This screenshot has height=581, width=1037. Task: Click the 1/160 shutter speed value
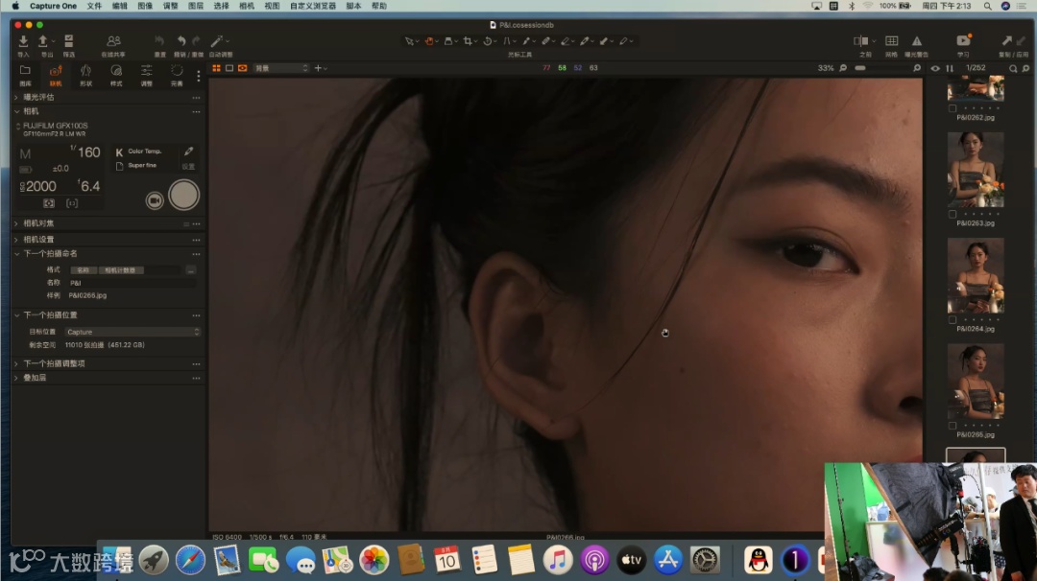pos(86,152)
